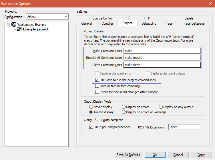Click the Example project icon
Viewport: 215px width, 160px height.
(19, 29)
